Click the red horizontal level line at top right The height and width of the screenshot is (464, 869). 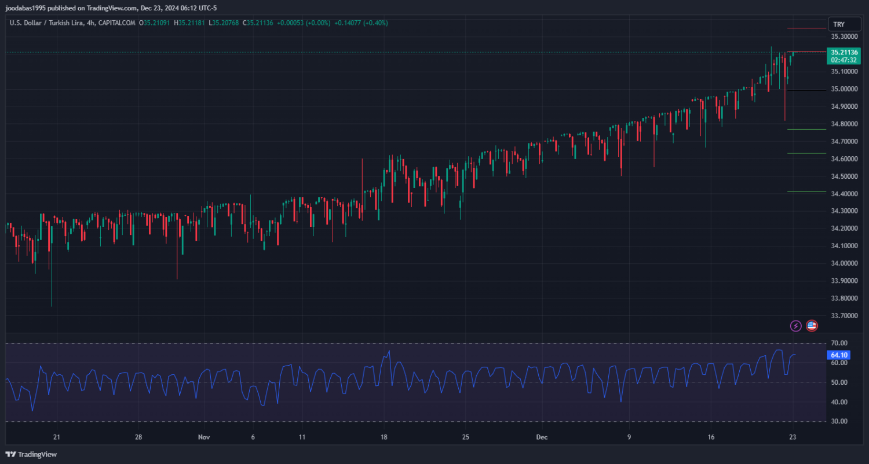point(806,28)
